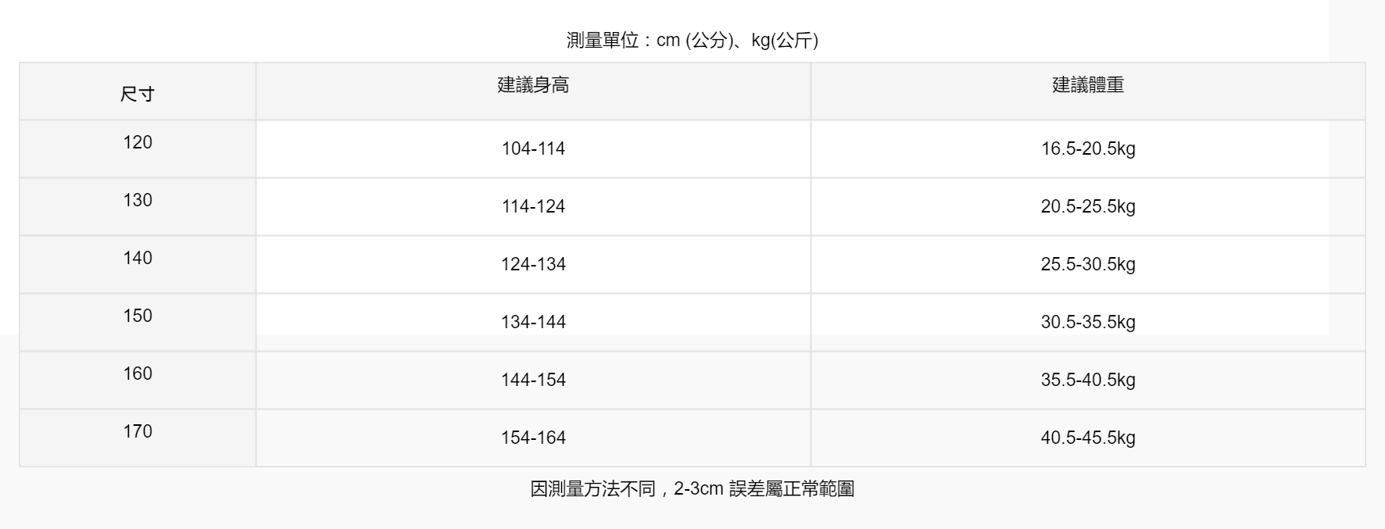Image resolution: width=1385 pixels, height=529 pixels.
Task: Click the 建議體重 column header
Action: [x=1088, y=85]
